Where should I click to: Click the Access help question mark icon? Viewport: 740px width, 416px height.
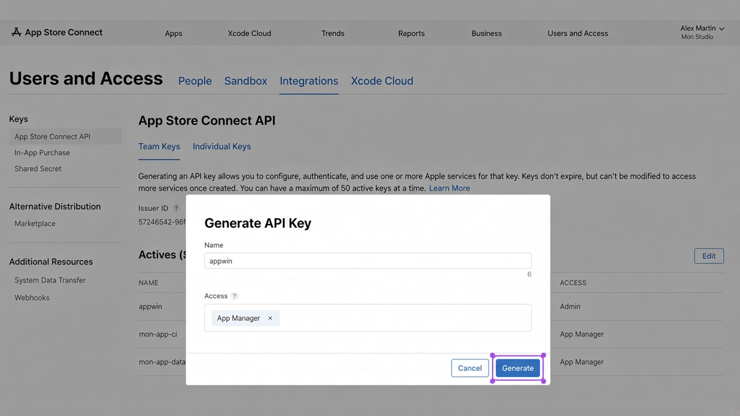(234, 296)
